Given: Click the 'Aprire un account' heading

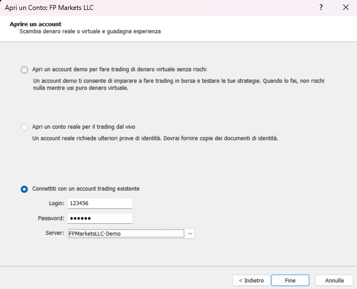Looking at the screenshot, I should 35,24.
